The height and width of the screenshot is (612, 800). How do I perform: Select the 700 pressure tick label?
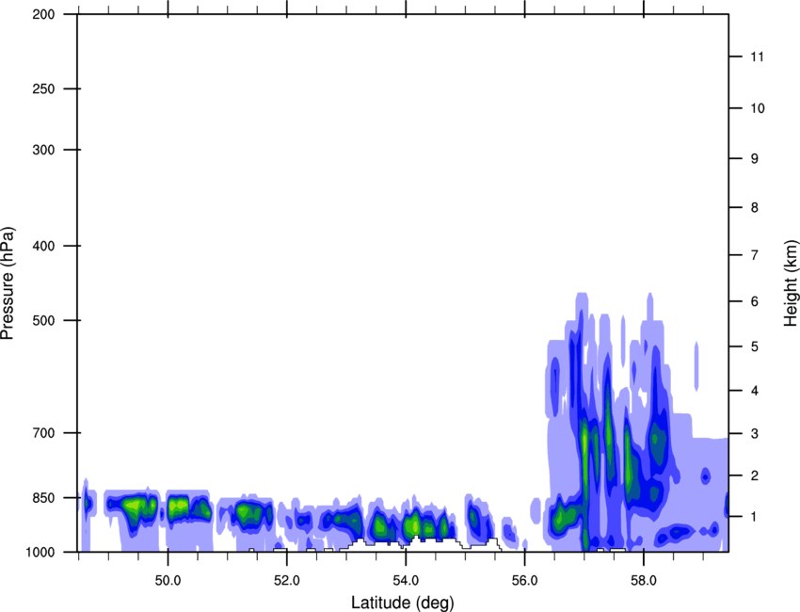tap(43, 433)
